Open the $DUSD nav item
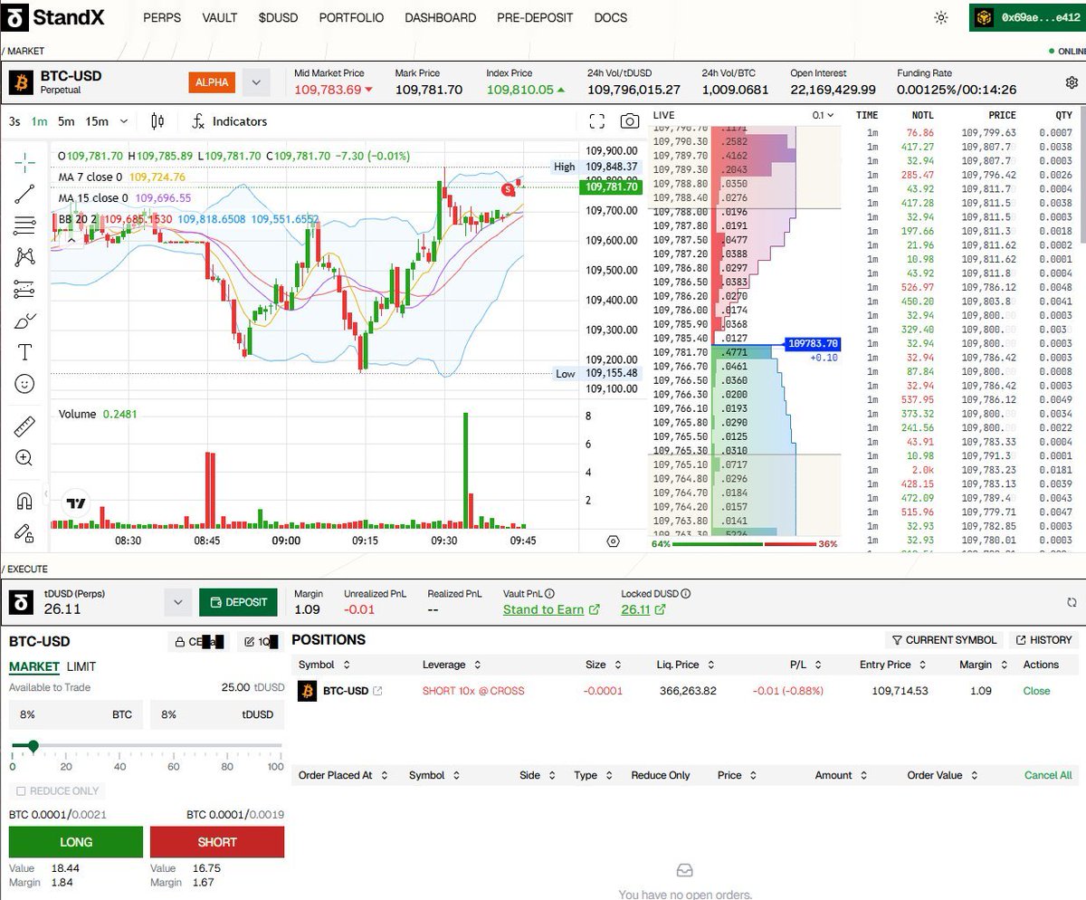1086x900 pixels. (278, 17)
